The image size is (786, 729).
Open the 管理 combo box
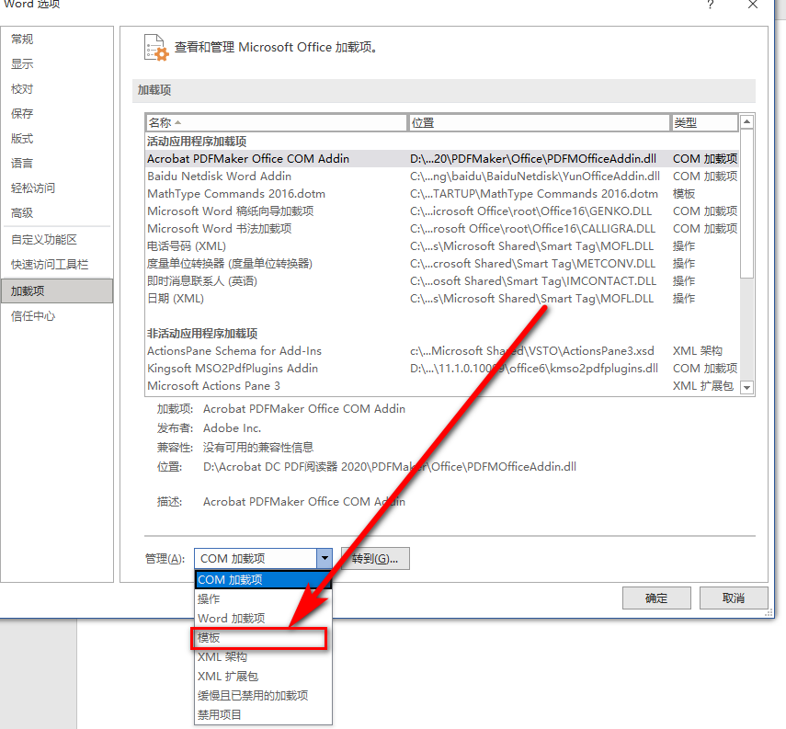pos(263,559)
